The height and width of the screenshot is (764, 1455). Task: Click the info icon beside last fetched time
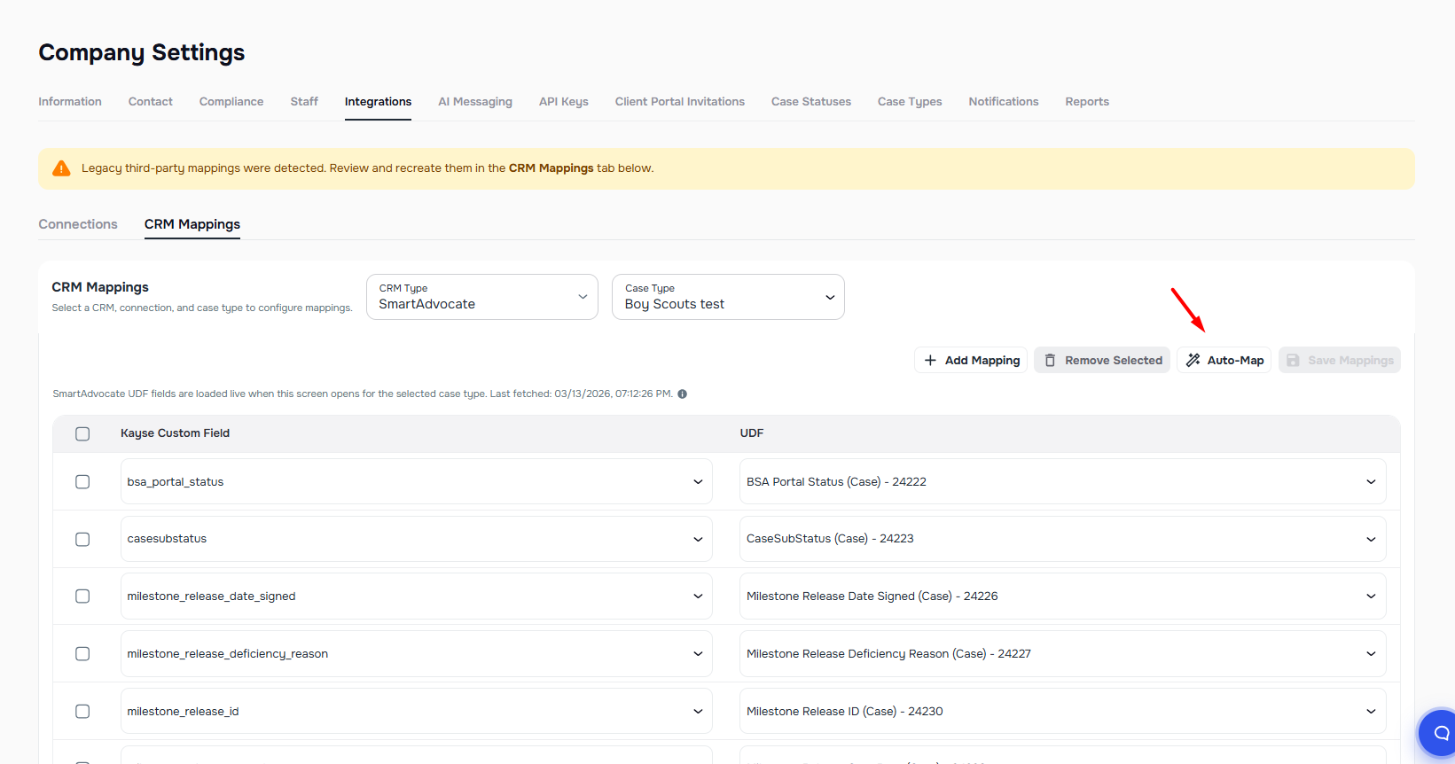coord(682,394)
